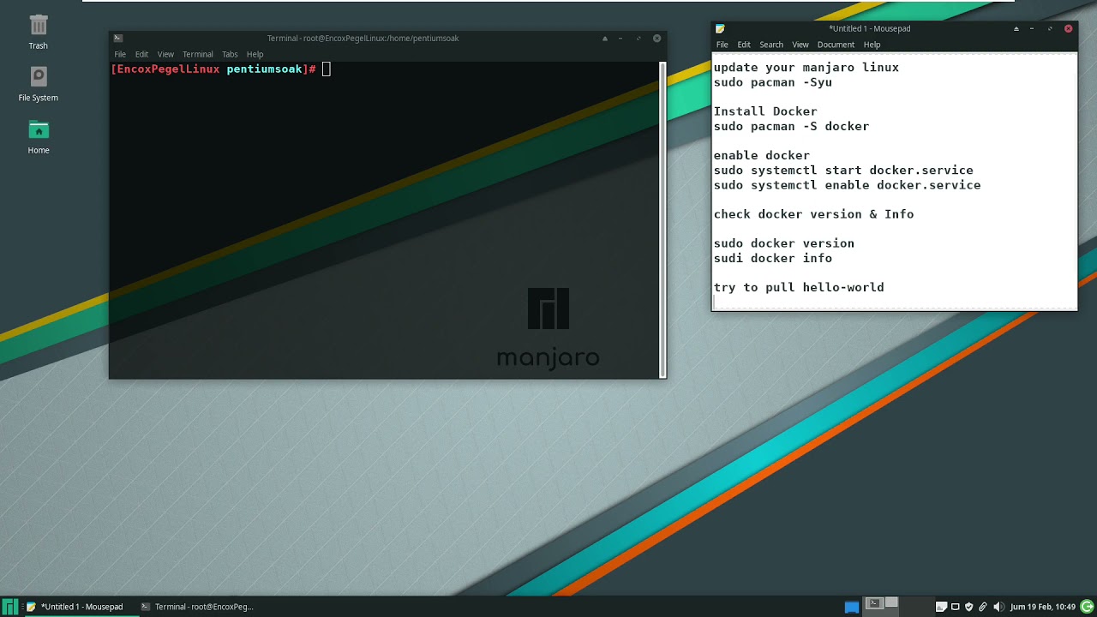The image size is (1097, 617).
Task: Open Mousepad's File menu
Action: pyautogui.click(x=722, y=45)
